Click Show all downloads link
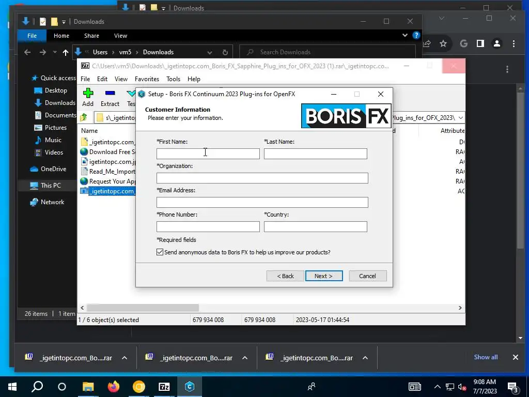529x397 pixels. [x=486, y=357]
